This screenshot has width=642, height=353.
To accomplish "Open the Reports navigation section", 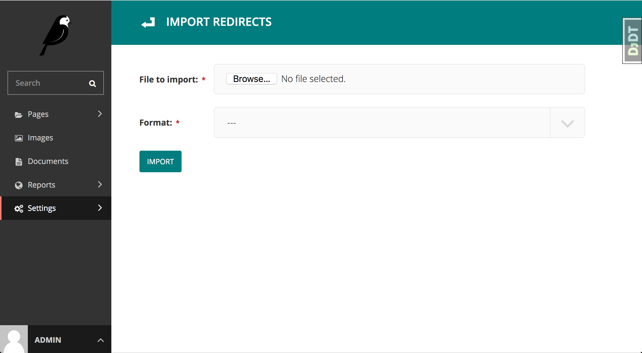I will [55, 184].
